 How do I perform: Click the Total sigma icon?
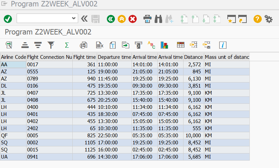tap(67, 45)
